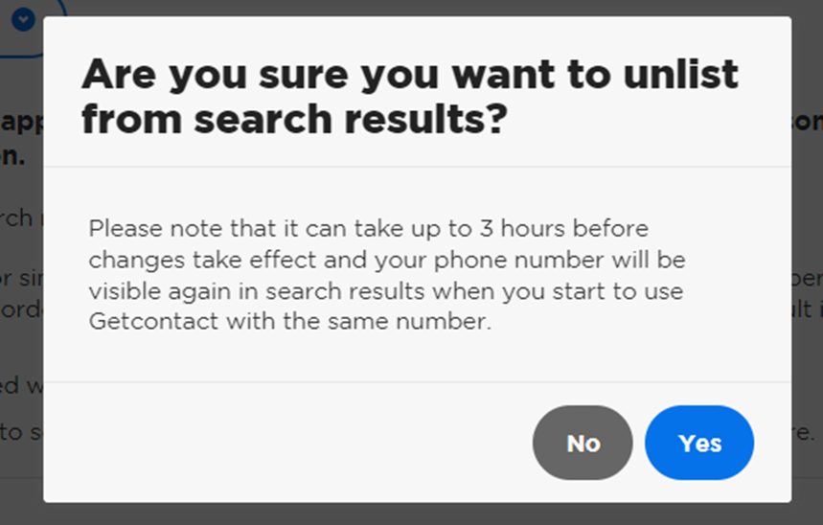Viewport: 823px width, 525px height.
Task: Confirm unlisting by choosing Yes
Action: pos(699,443)
